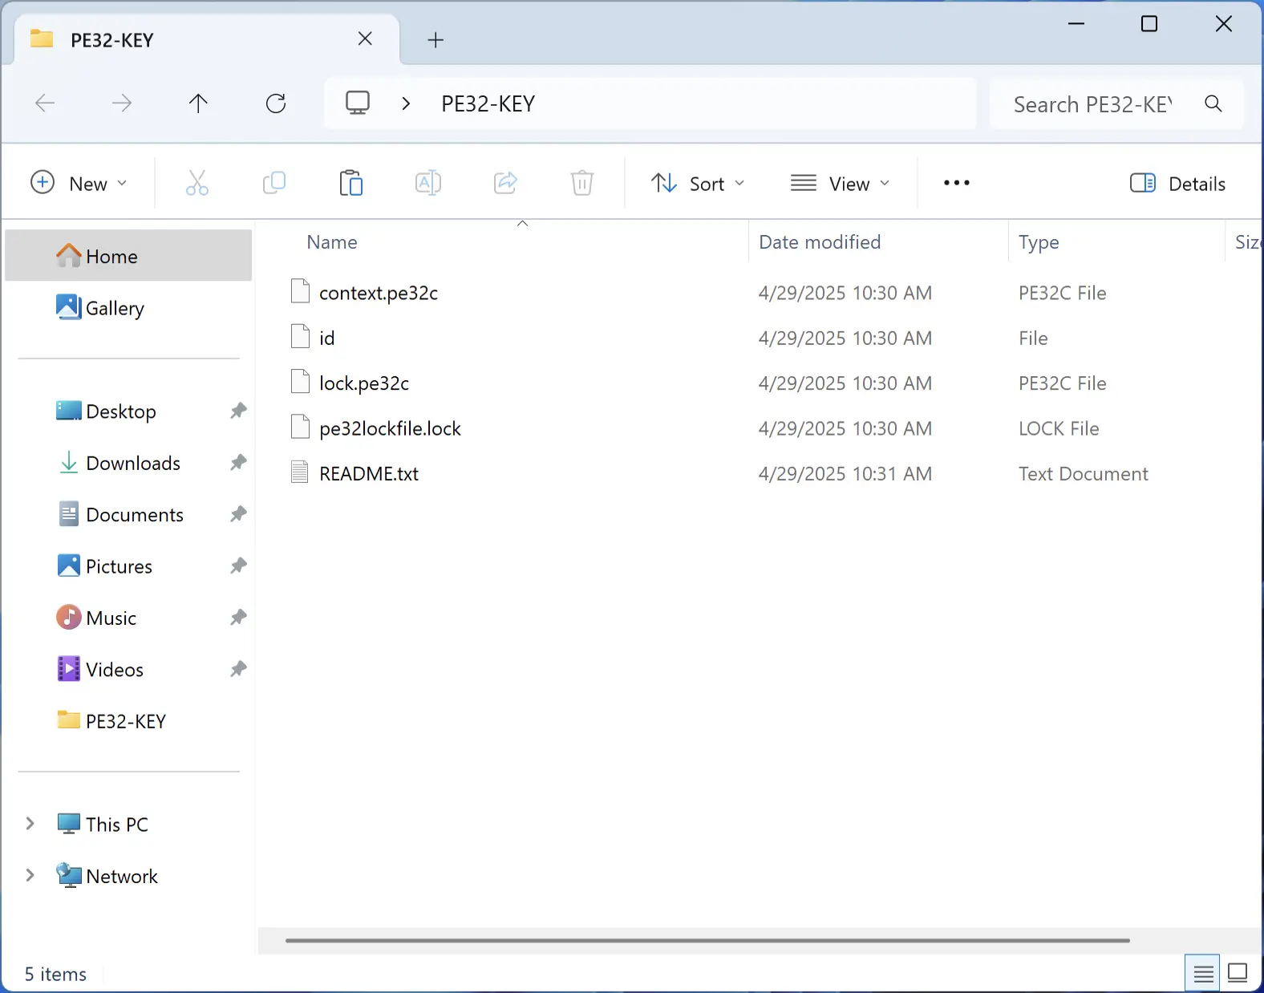Image resolution: width=1264 pixels, height=993 pixels.
Task: Unpin Videos using its pin icon
Action: click(x=238, y=669)
